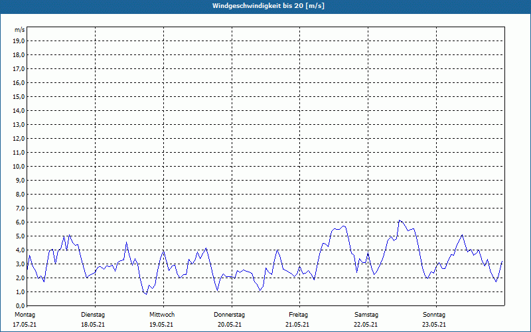Click the 14,0 y-axis label
This screenshot has height=332, width=531.
pyautogui.click(x=19, y=110)
